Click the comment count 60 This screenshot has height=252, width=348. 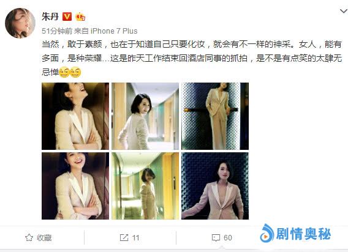pos(228,238)
